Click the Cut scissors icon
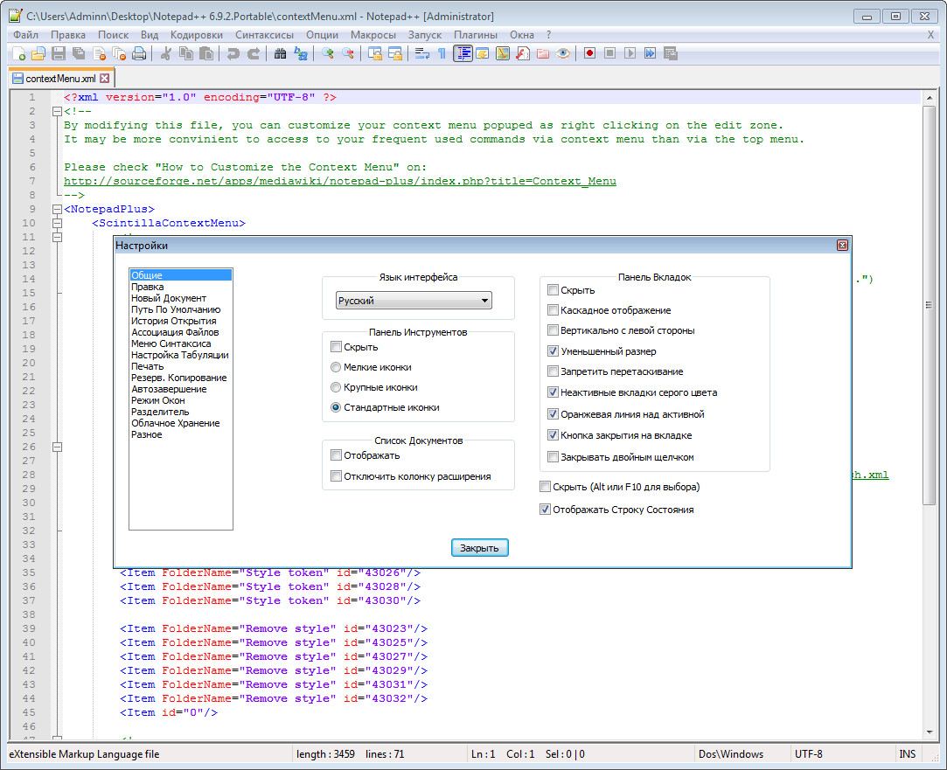Image resolution: width=947 pixels, height=770 pixels. 165,53
